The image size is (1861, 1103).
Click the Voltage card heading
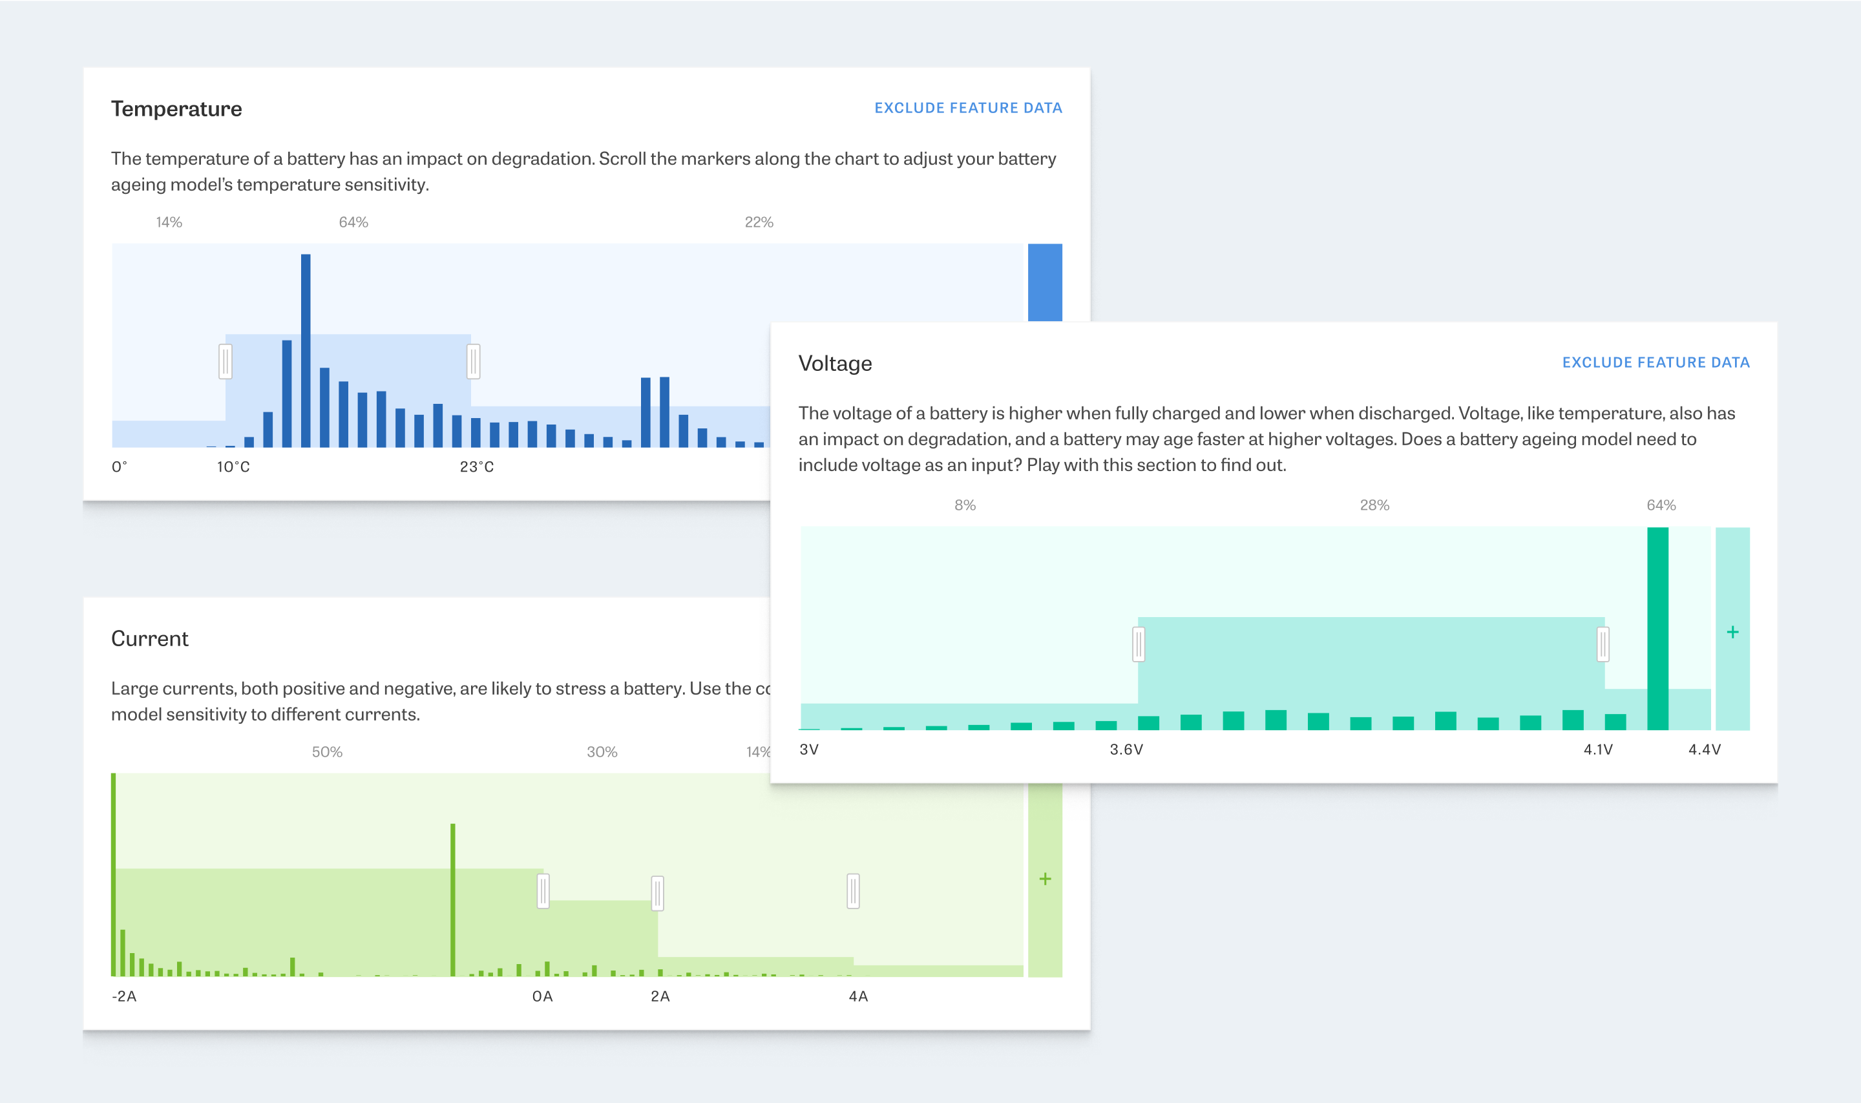tap(835, 363)
